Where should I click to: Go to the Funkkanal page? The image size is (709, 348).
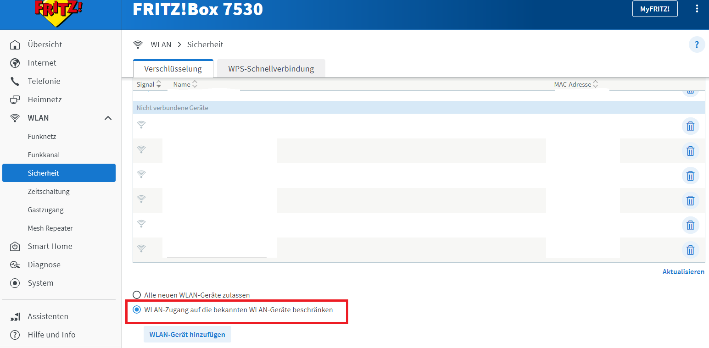pos(44,155)
